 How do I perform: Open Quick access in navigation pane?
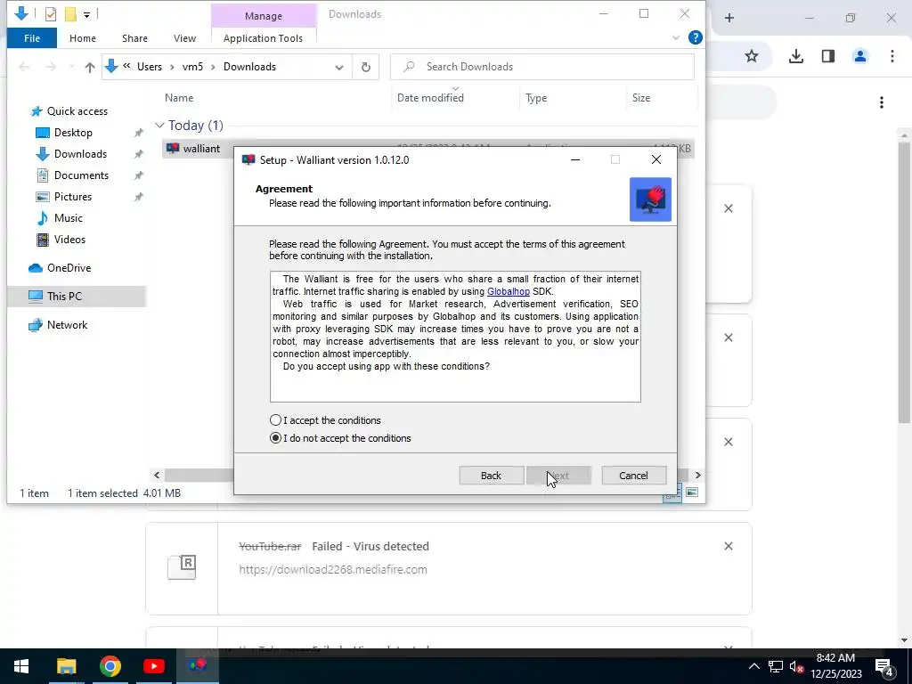click(x=77, y=111)
